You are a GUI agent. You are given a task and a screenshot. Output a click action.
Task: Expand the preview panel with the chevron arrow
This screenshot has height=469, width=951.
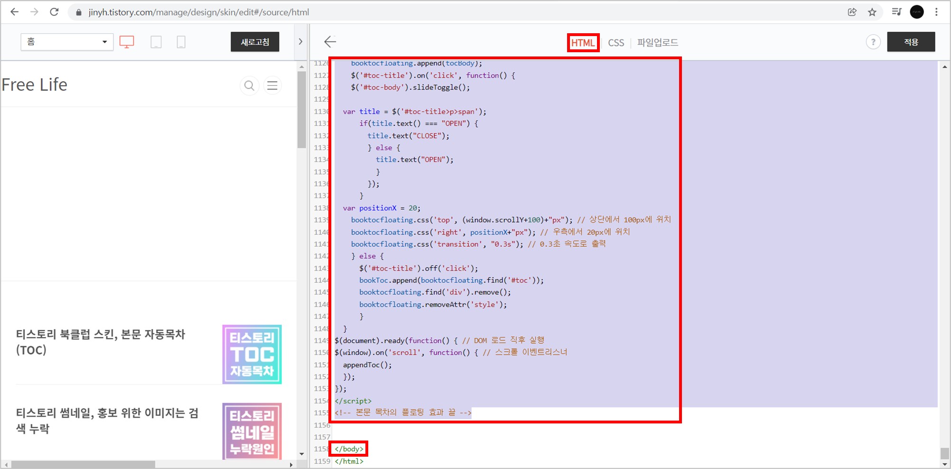click(x=301, y=42)
